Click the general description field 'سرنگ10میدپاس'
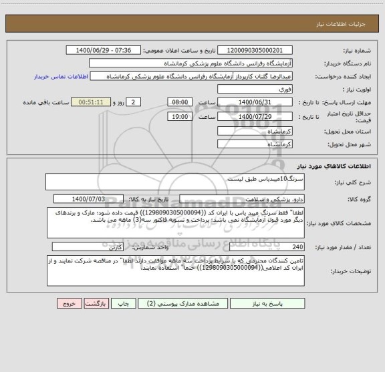 click(x=175, y=182)
